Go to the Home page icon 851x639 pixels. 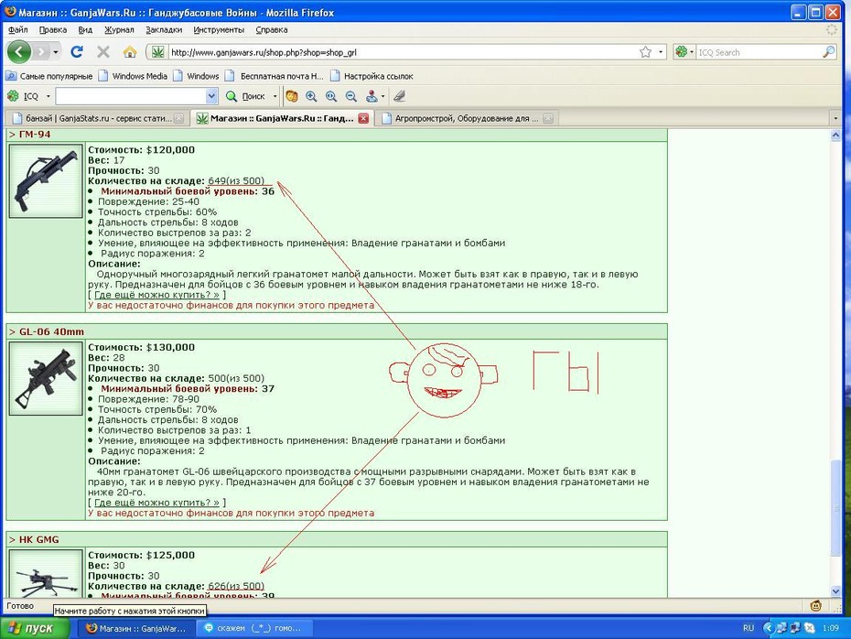[x=130, y=52]
